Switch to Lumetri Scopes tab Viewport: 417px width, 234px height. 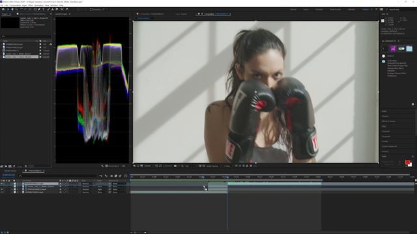tap(61, 14)
